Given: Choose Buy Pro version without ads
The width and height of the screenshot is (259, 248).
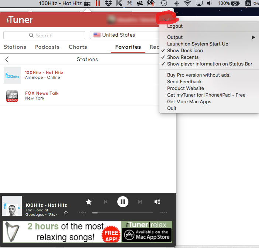Looking at the screenshot, I should (209, 75).
